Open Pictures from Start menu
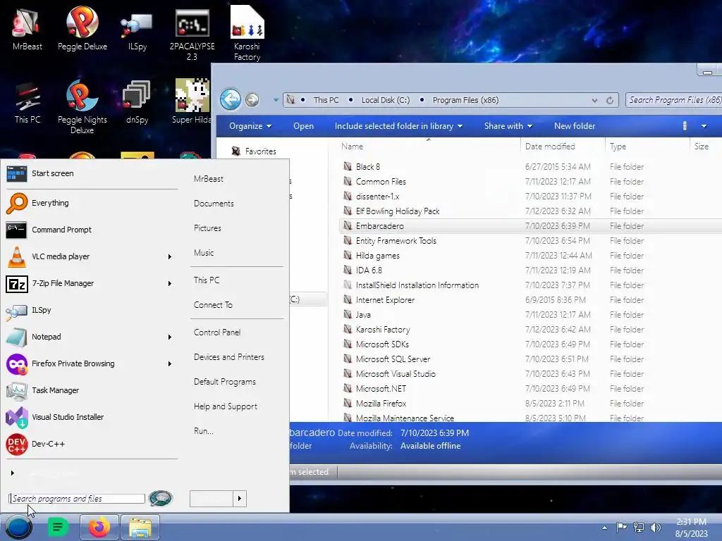722x541 pixels. (207, 228)
